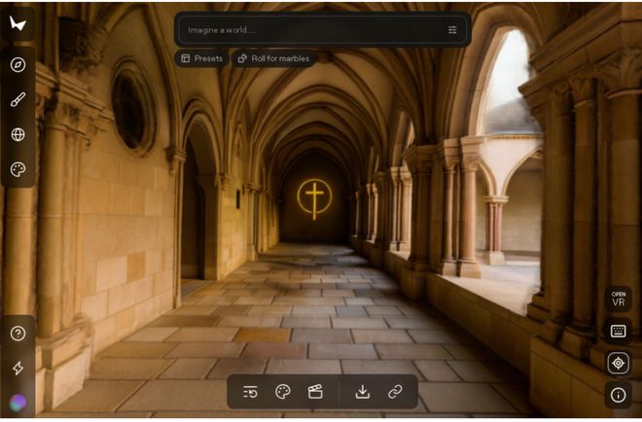Toggle the crosshair recenter target button
The width and height of the screenshot is (642, 422).
pos(618,363)
